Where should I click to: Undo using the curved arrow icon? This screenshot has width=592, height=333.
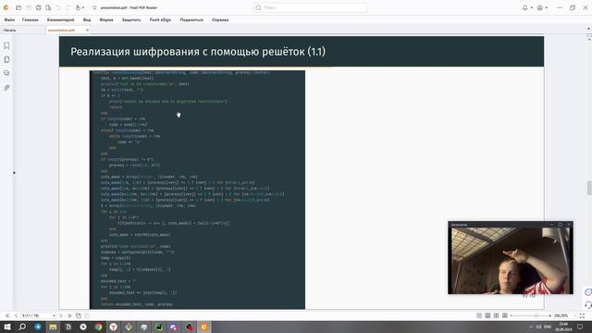coord(58,7)
